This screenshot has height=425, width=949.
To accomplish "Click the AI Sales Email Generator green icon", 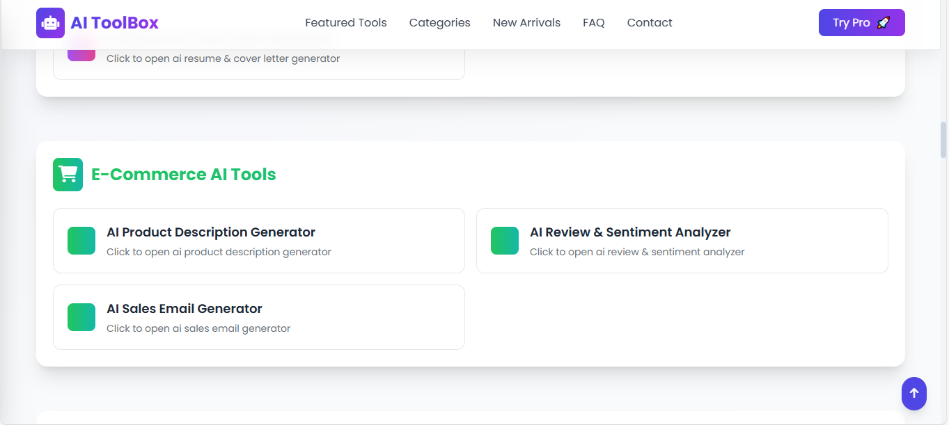I will pos(81,317).
